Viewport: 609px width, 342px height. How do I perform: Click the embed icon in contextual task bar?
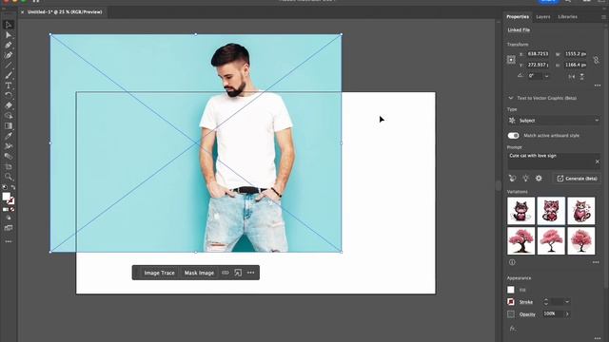(x=238, y=273)
